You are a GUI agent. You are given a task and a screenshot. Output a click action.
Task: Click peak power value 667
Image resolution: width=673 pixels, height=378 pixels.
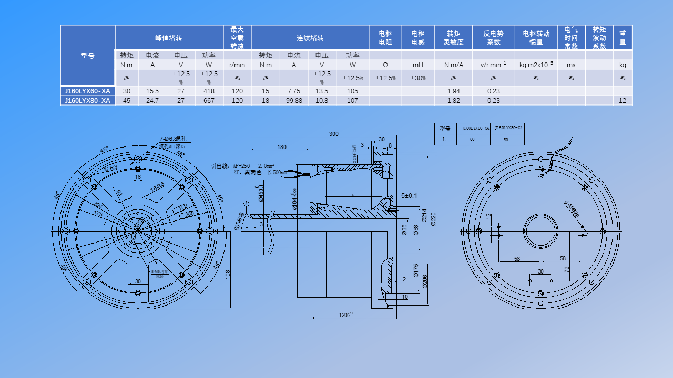coord(209,100)
